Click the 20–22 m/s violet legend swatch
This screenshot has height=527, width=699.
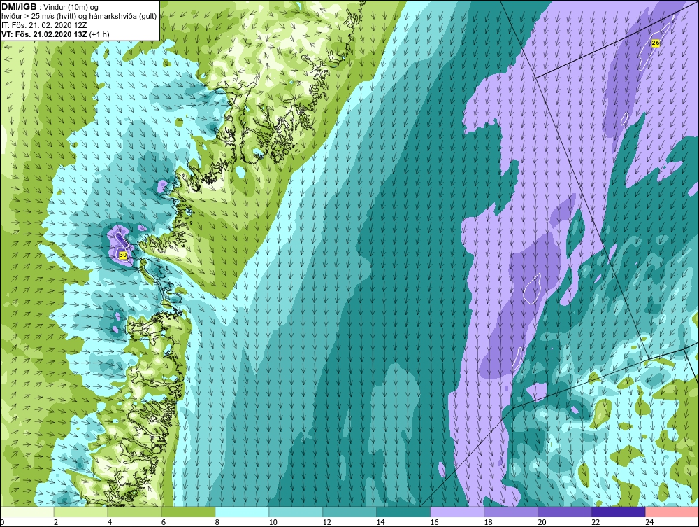coord(565,512)
